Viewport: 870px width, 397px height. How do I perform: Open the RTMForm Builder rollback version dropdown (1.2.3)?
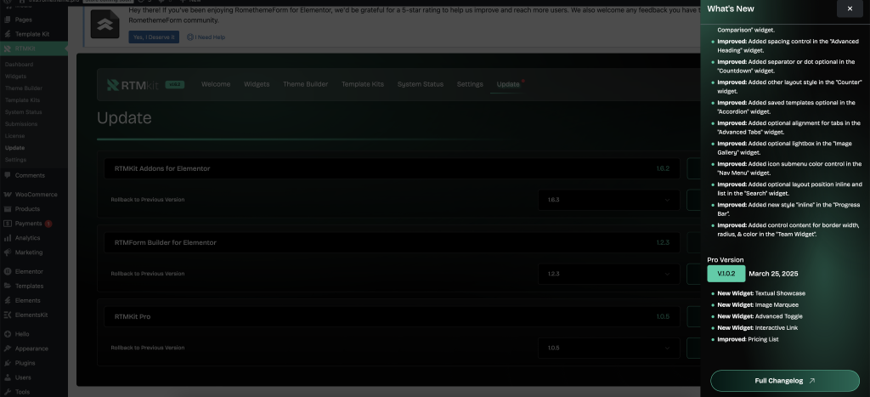(x=608, y=274)
